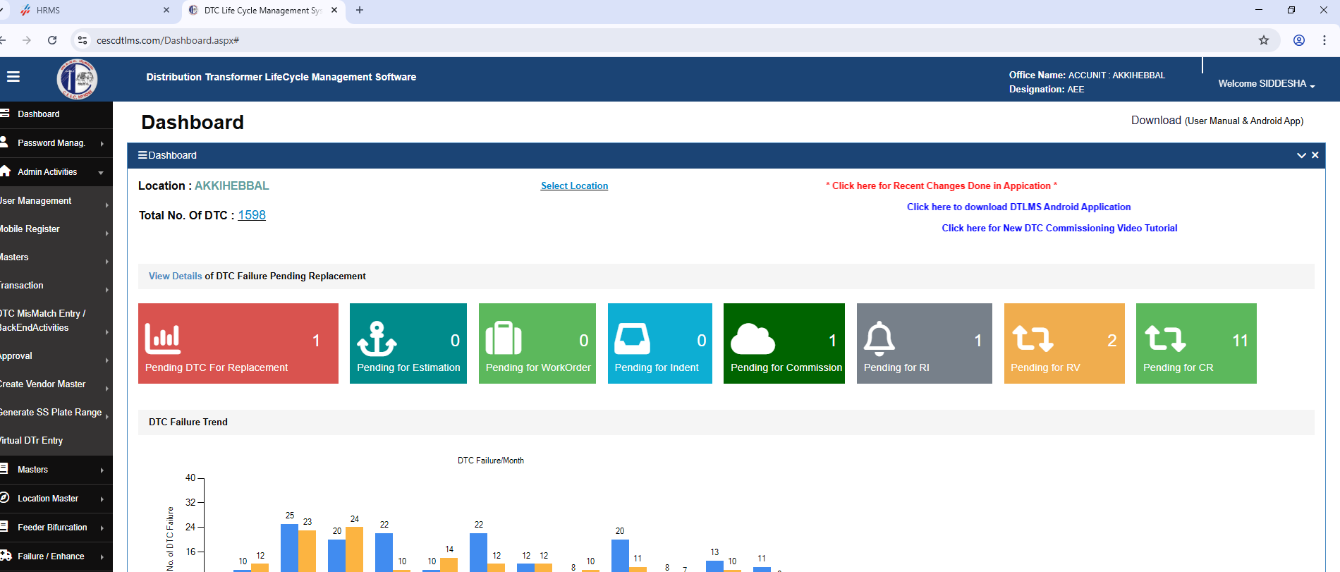Image resolution: width=1340 pixels, height=572 pixels.
Task: Open the total DTC count 1598 link
Action: pyautogui.click(x=252, y=215)
